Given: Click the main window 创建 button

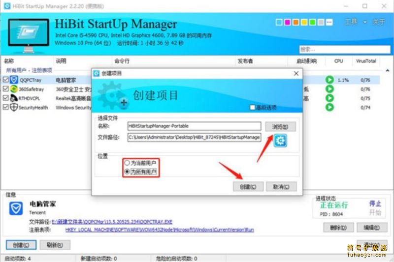Looking at the screenshot, I should 21,245.
